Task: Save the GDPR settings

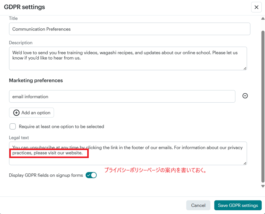Action: click(238, 205)
